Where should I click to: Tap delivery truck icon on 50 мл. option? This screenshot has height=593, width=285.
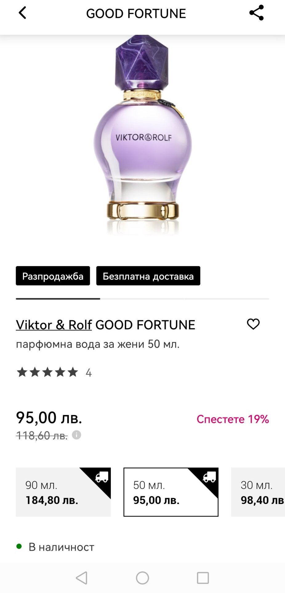pyautogui.click(x=210, y=477)
